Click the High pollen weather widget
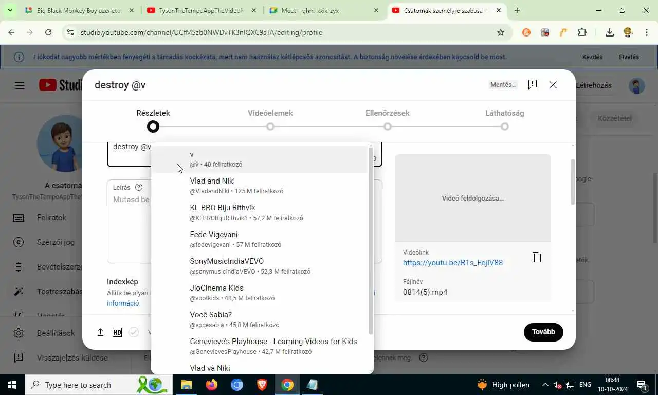 click(503, 385)
